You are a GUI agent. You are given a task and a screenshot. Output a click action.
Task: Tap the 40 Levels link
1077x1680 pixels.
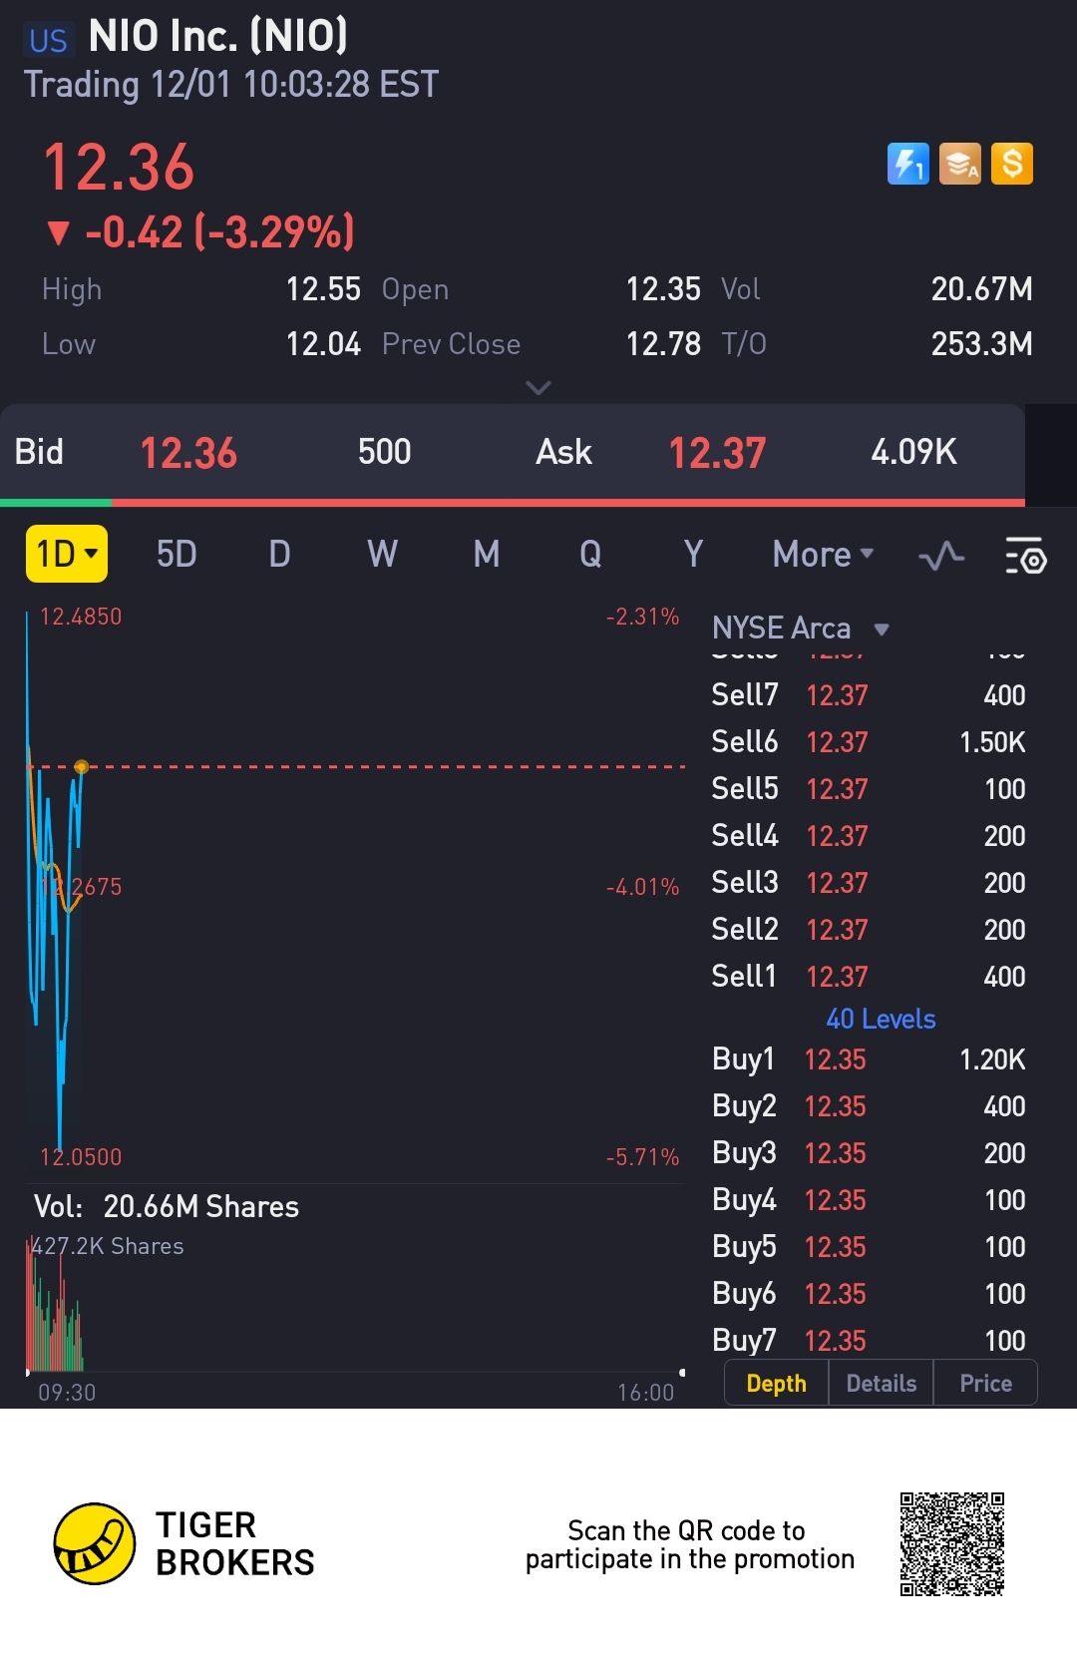tap(881, 1019)
